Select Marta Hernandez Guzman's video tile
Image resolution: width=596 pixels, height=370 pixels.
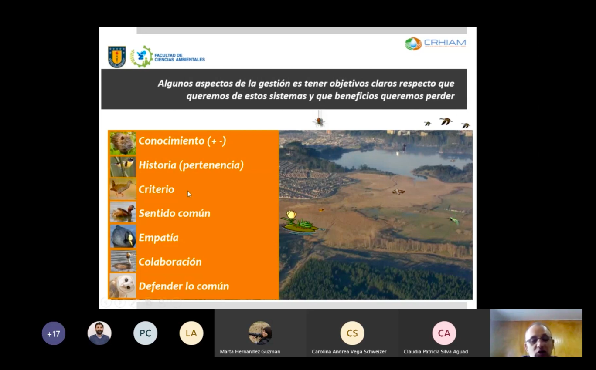pos(260,333)
